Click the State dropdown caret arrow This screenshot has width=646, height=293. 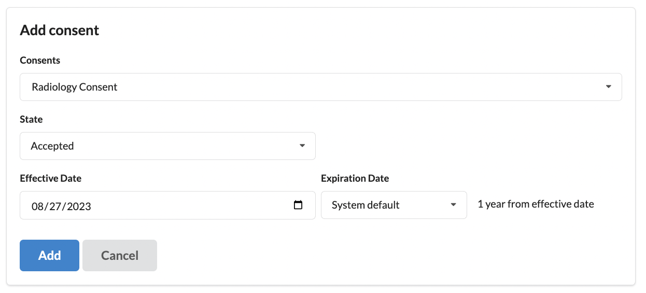302,146
